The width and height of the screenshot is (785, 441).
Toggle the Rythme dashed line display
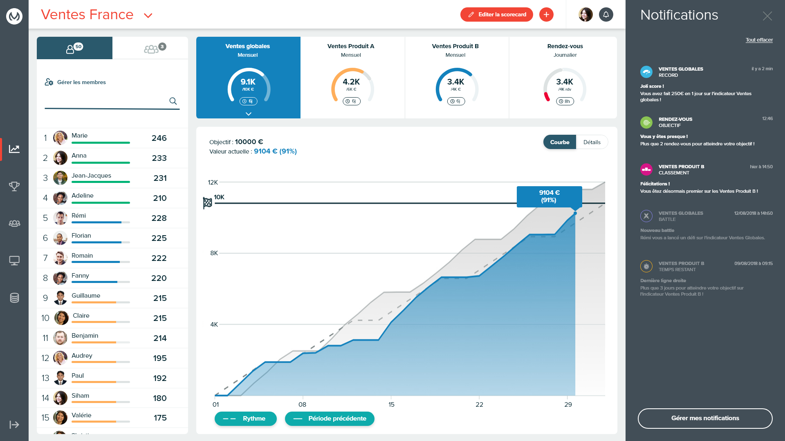[x=245, y=419]
